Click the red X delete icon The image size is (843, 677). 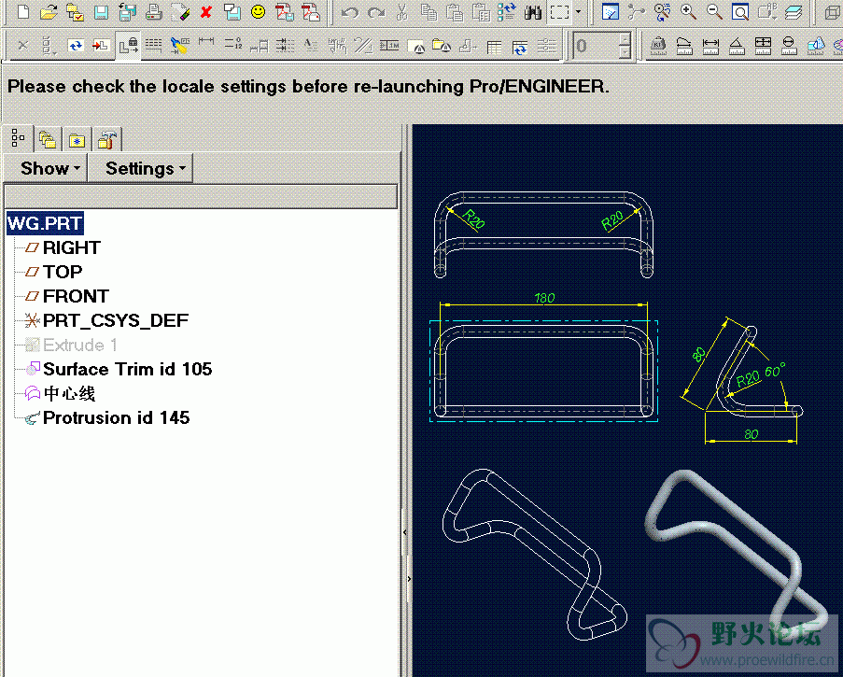tap(205, 11)
